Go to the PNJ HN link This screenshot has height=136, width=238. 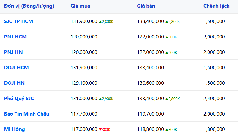[13, 52]
